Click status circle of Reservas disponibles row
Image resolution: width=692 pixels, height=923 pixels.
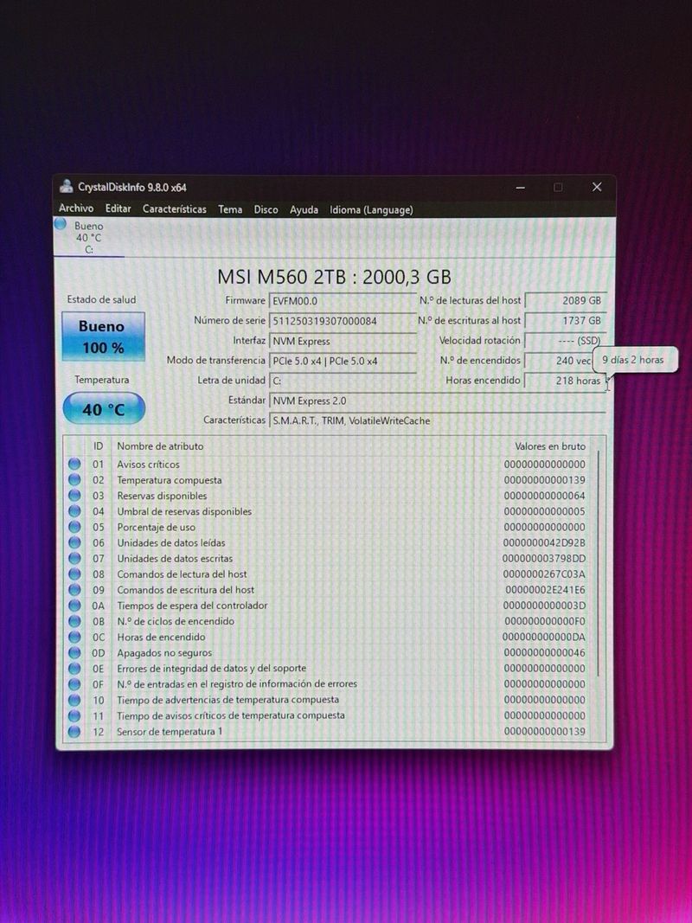tap(74, 496)
